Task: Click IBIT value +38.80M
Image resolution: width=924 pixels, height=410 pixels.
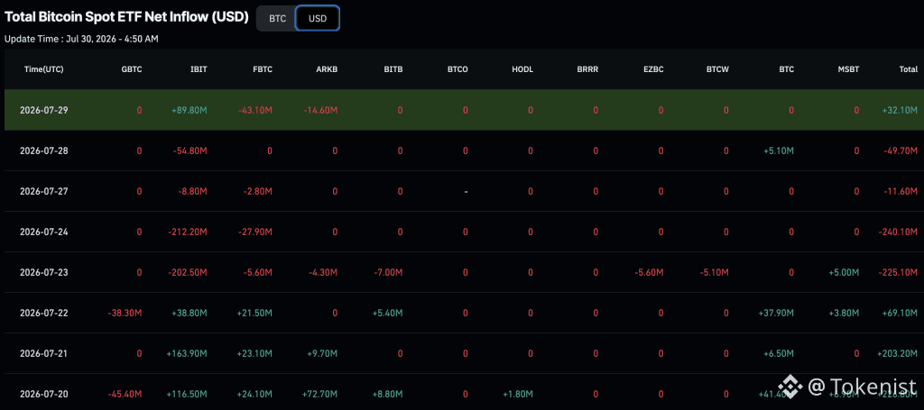Action: tap(191, 313)
